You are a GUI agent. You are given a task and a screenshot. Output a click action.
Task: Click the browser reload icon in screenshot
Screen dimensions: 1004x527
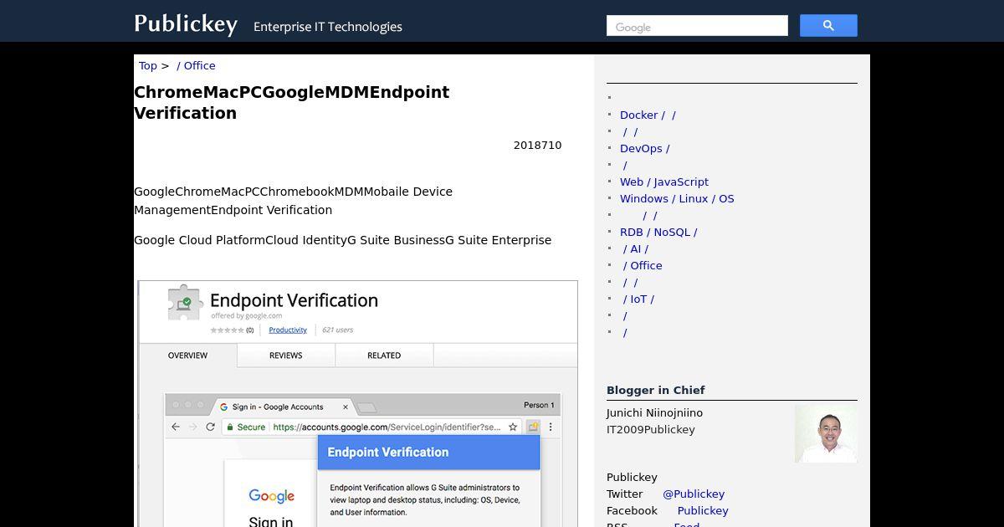coord(210,427)
